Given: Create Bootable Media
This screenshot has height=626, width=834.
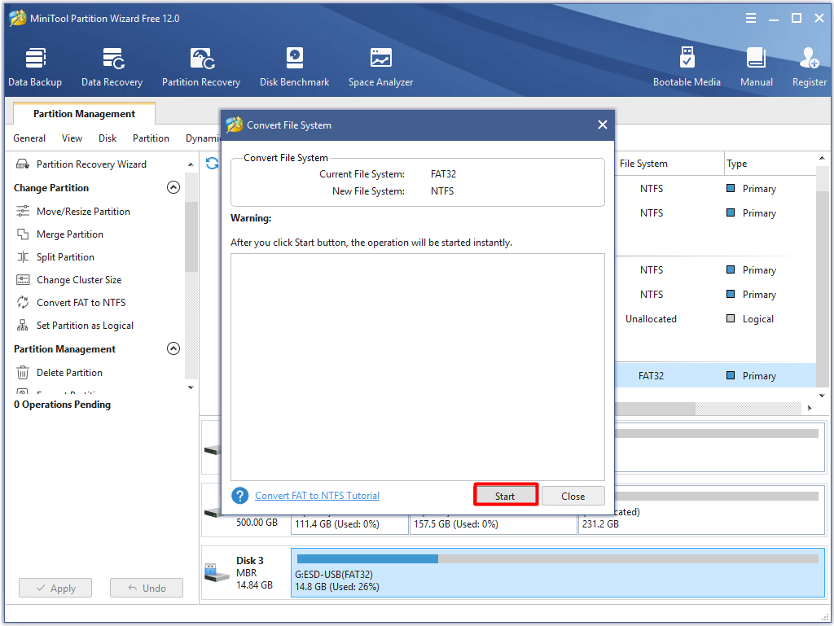Looking at the screenshot, I should [687, 67].
